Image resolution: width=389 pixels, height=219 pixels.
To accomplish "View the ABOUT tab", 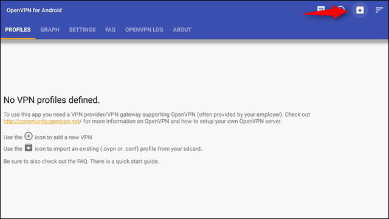I will pyautogui.click(x=182, y=30).
